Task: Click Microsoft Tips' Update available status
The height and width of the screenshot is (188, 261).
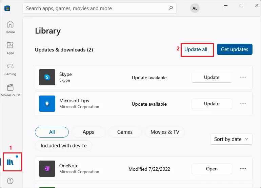Action: 149,104
